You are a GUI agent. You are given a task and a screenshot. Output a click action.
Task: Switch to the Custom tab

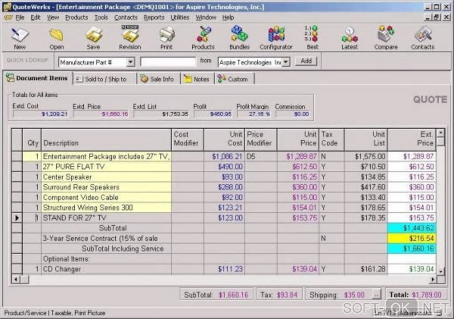pyautogui.click(x=234, y=79)
